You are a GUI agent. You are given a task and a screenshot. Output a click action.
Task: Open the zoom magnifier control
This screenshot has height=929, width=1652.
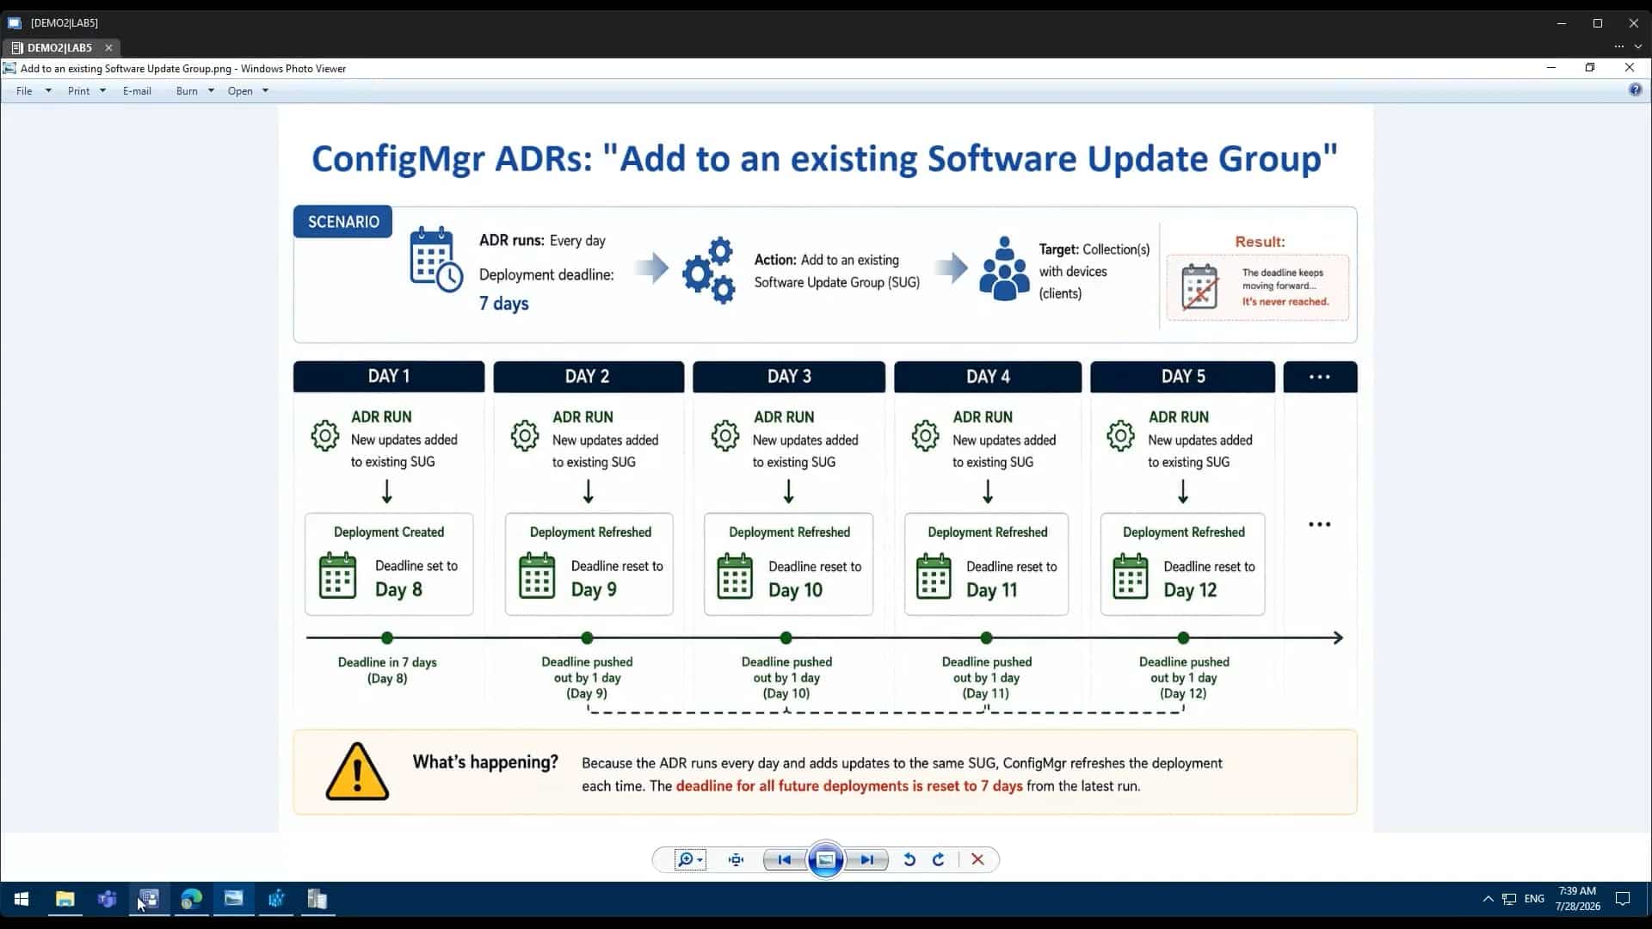click(690, 859)
